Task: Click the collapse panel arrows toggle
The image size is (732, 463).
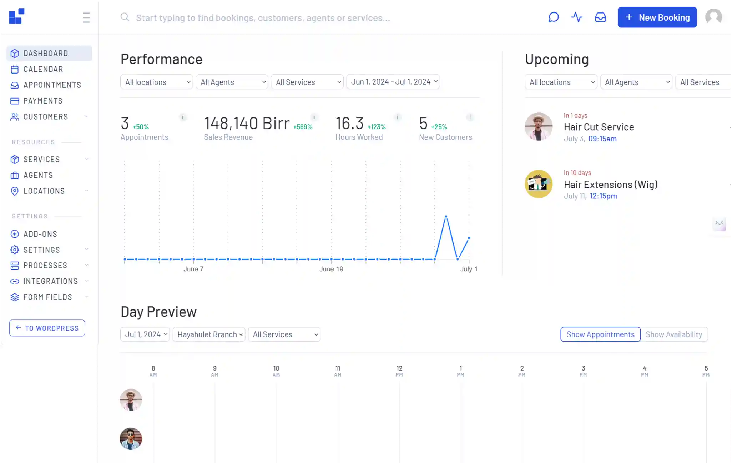Action: tap(719, 223)
